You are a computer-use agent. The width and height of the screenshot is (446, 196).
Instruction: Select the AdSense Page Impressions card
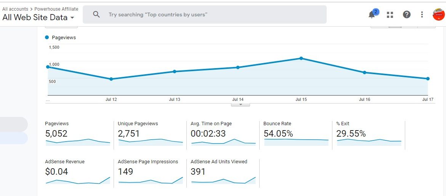click(151, 172)
